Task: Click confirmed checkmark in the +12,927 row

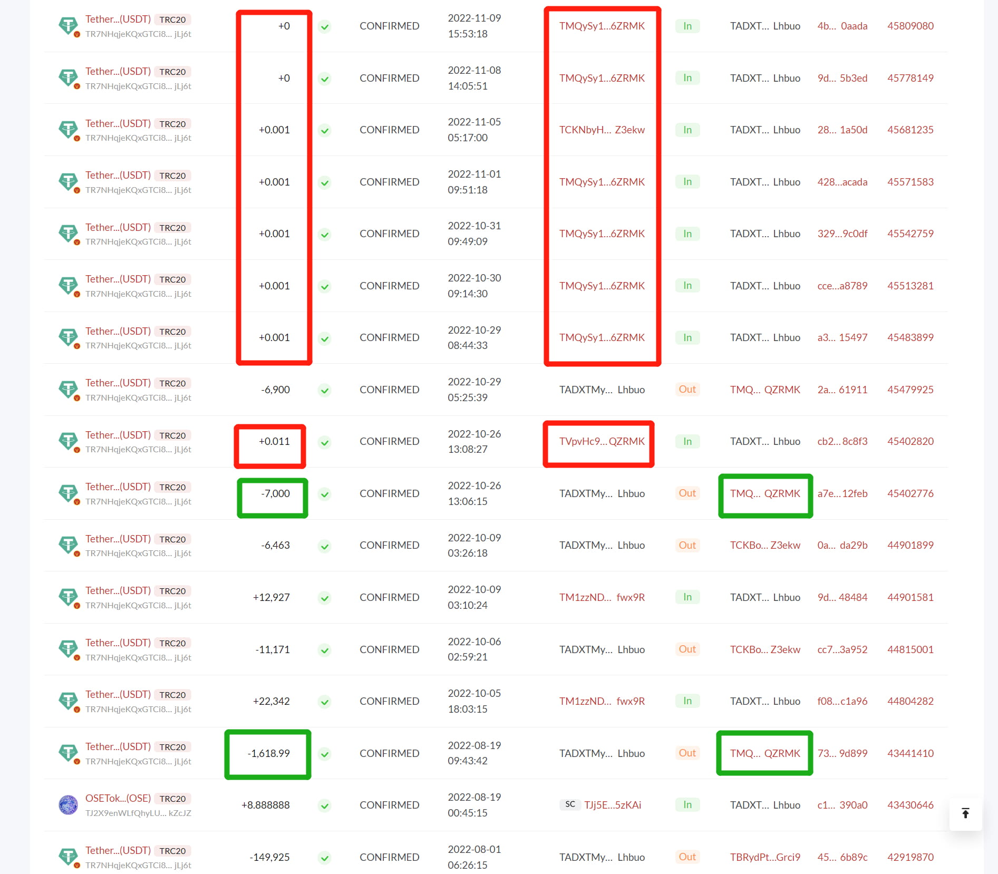Action: click(325, 598)
